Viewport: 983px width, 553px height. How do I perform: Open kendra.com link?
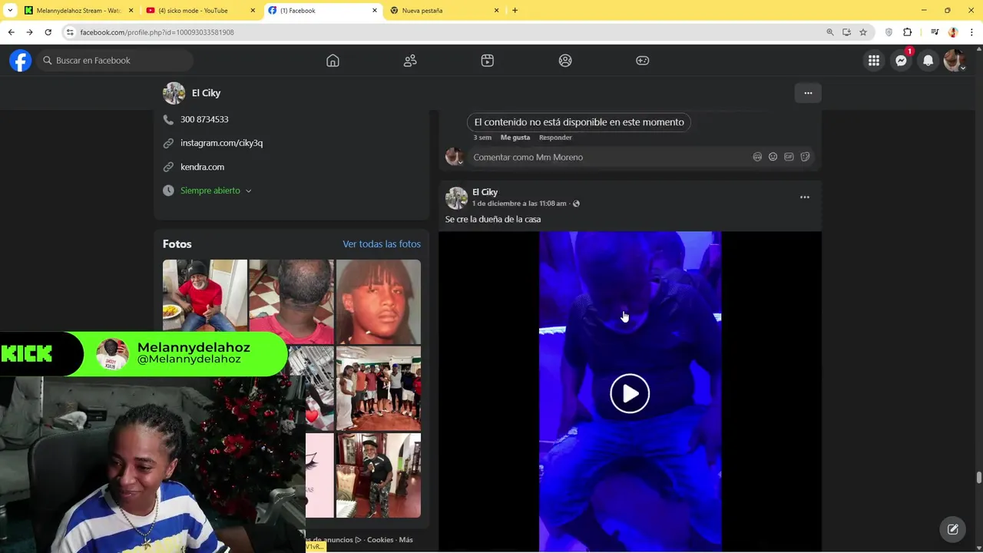202,167
